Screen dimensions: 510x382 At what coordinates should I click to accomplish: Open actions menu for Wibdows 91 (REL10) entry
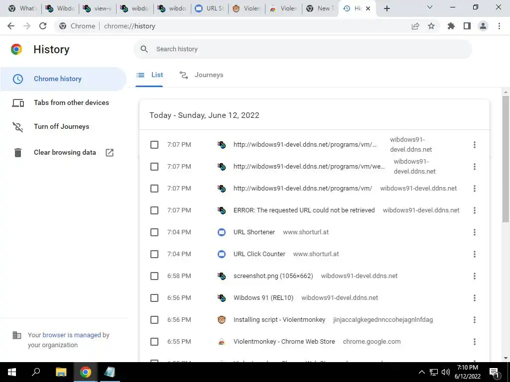(475, 298)
